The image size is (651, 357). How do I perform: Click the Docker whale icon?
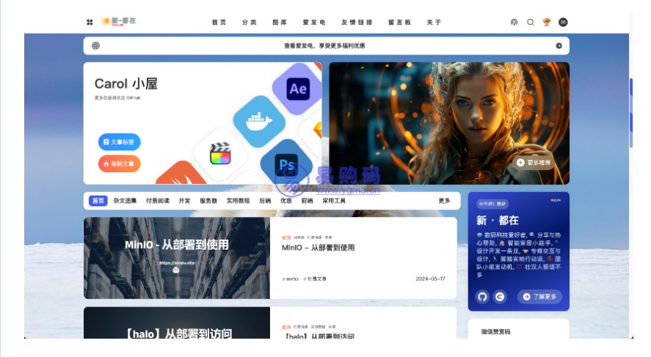[x=258, y=121]
